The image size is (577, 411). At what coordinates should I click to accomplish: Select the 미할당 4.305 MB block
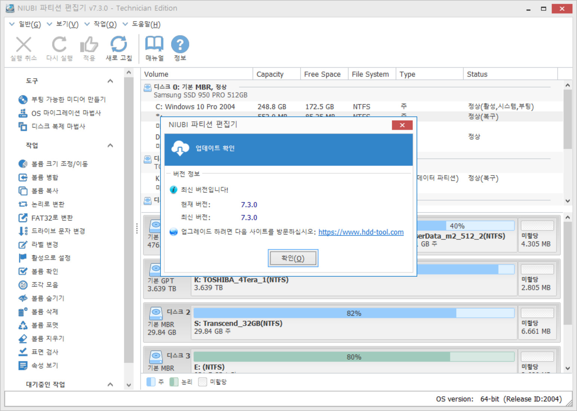pos(537,235)
